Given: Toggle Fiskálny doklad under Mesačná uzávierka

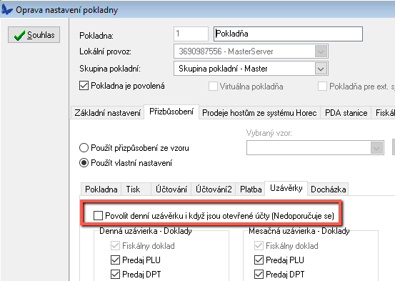Looking at the screenshot, I should [x=259, y=246].
